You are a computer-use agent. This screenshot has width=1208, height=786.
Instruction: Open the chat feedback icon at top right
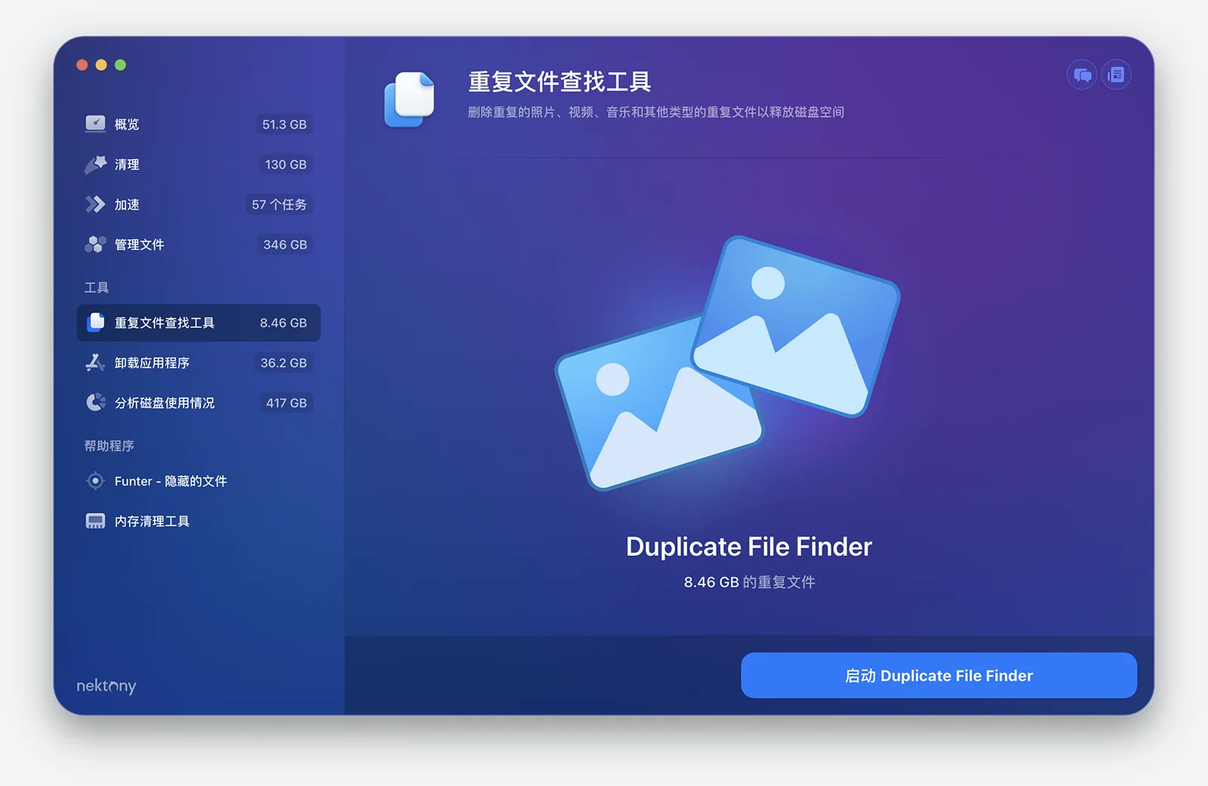click(x=1082, y=75)
